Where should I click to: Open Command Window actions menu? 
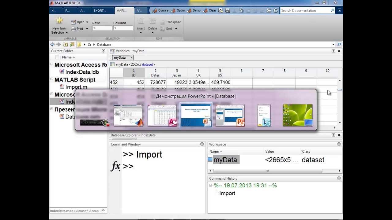click(202, 144)
